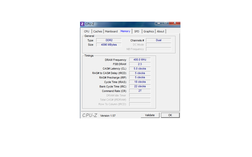Screen dimensions: 252x157
Task: Click the empty NB Frequency field
Action: click(x=158, y=49)
